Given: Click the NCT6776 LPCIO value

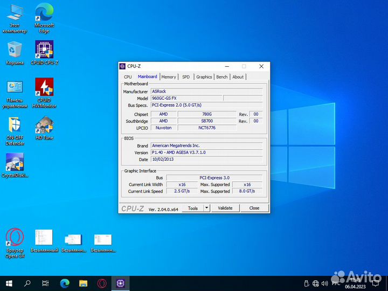Looking at the screenshot, I should coord(207,128).
